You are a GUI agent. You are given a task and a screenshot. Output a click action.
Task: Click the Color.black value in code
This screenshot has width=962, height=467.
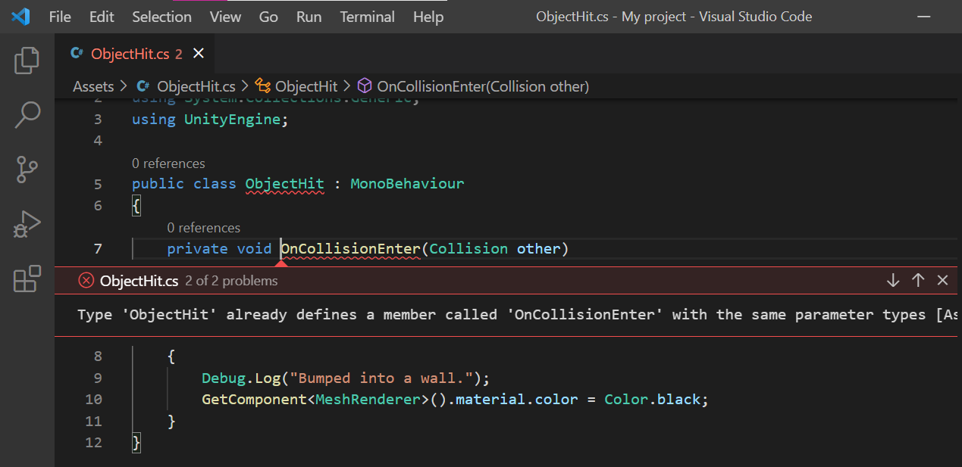[656, 399]
